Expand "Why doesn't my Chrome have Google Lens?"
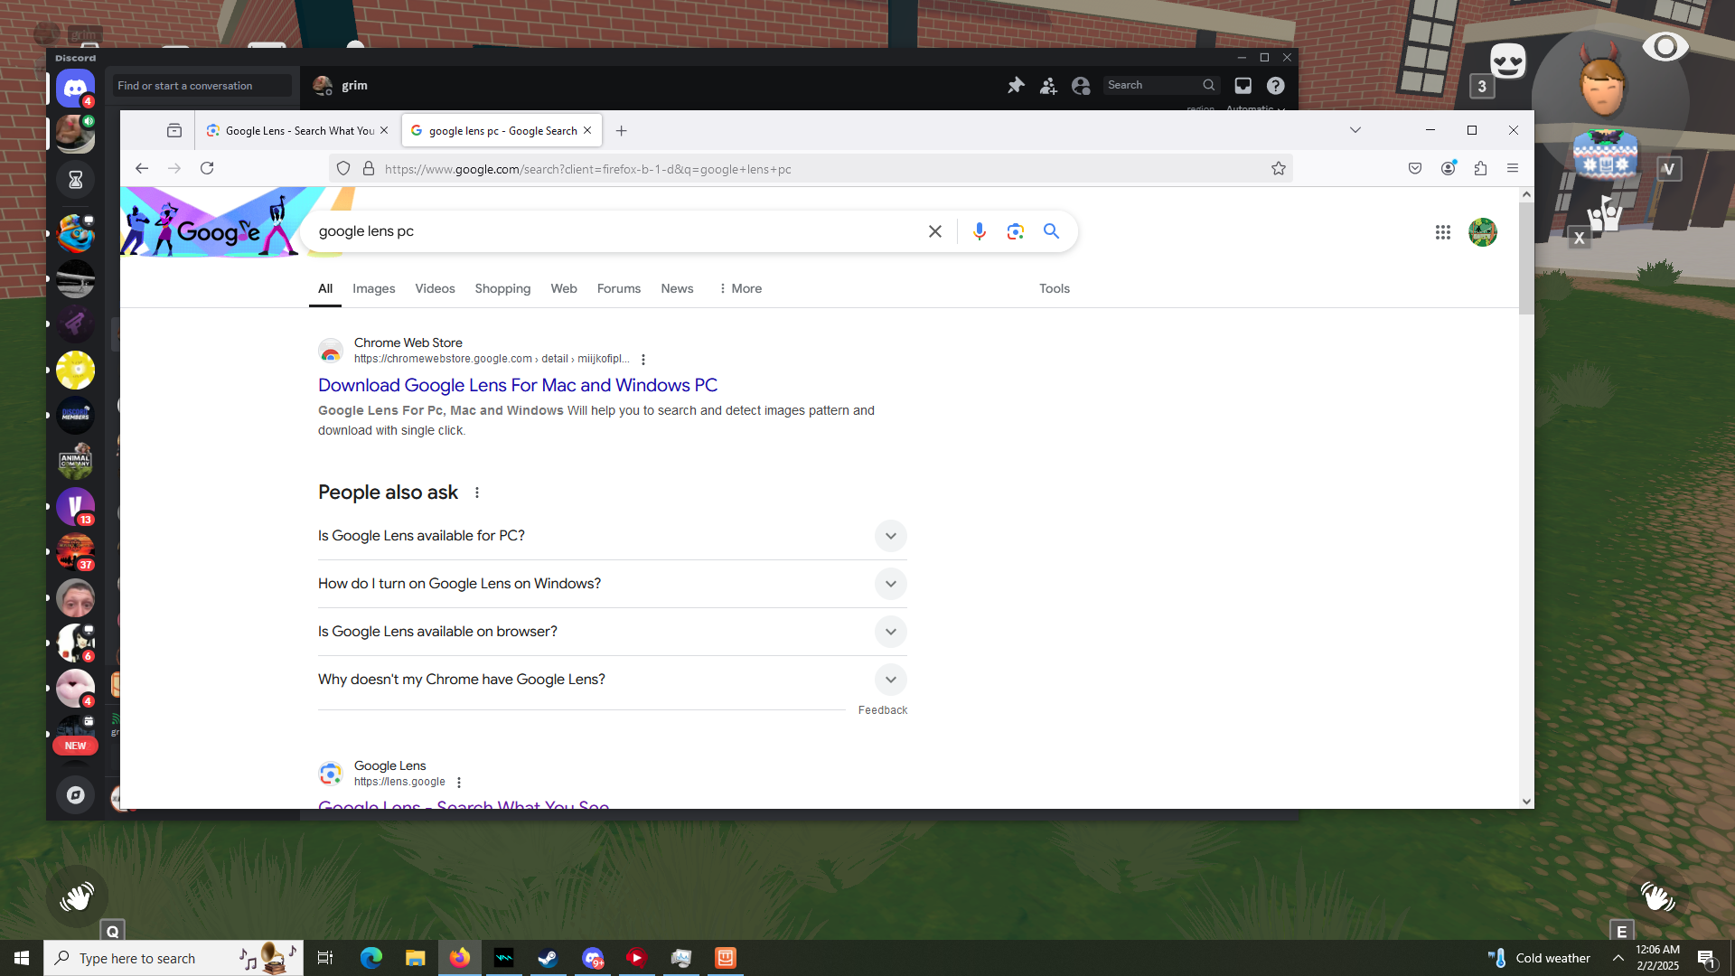This screenshot has width=1735, height=976. [890, 680]
